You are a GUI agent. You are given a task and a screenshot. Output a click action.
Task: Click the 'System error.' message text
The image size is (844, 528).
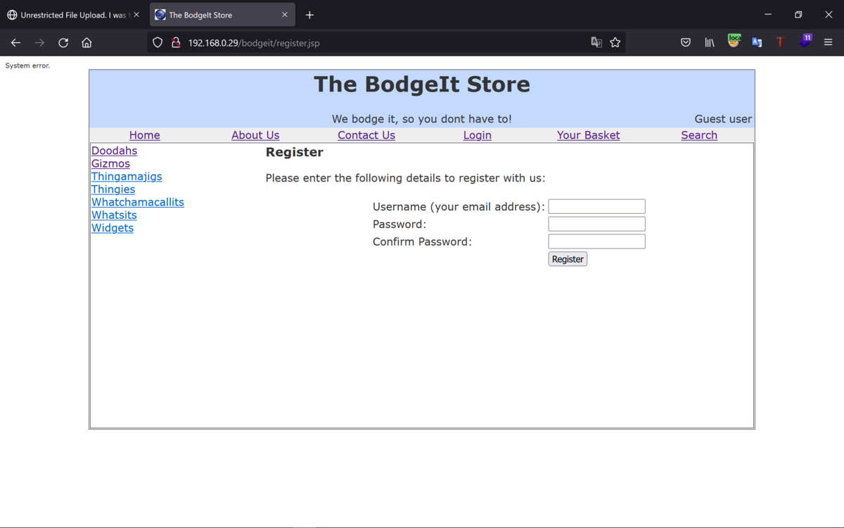[x=27, y=65]
